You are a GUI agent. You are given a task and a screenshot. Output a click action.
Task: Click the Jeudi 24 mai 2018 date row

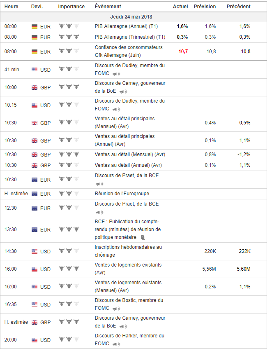pos(131,16)
